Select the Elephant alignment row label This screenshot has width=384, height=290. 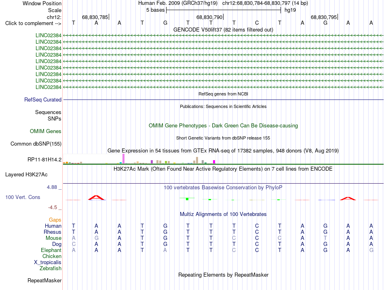coord(51,250)
